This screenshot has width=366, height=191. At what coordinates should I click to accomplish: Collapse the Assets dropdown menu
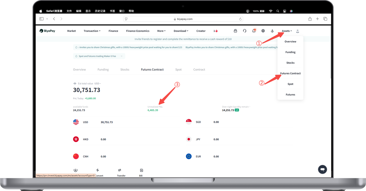[287, 31]
